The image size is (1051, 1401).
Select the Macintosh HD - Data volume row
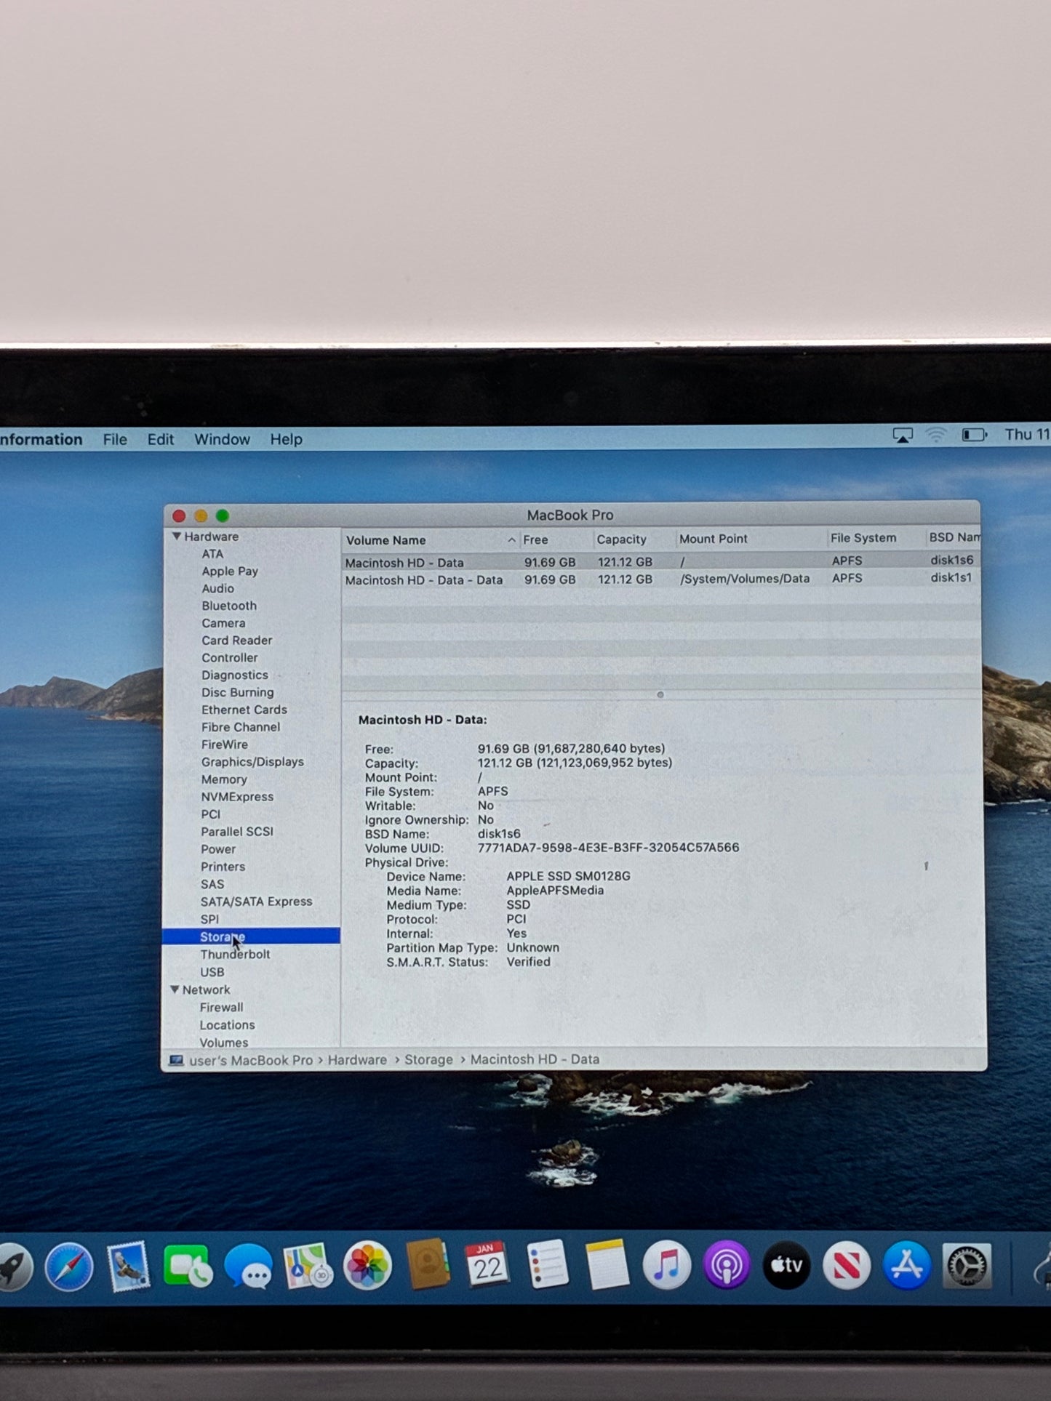tap(660, 561)
